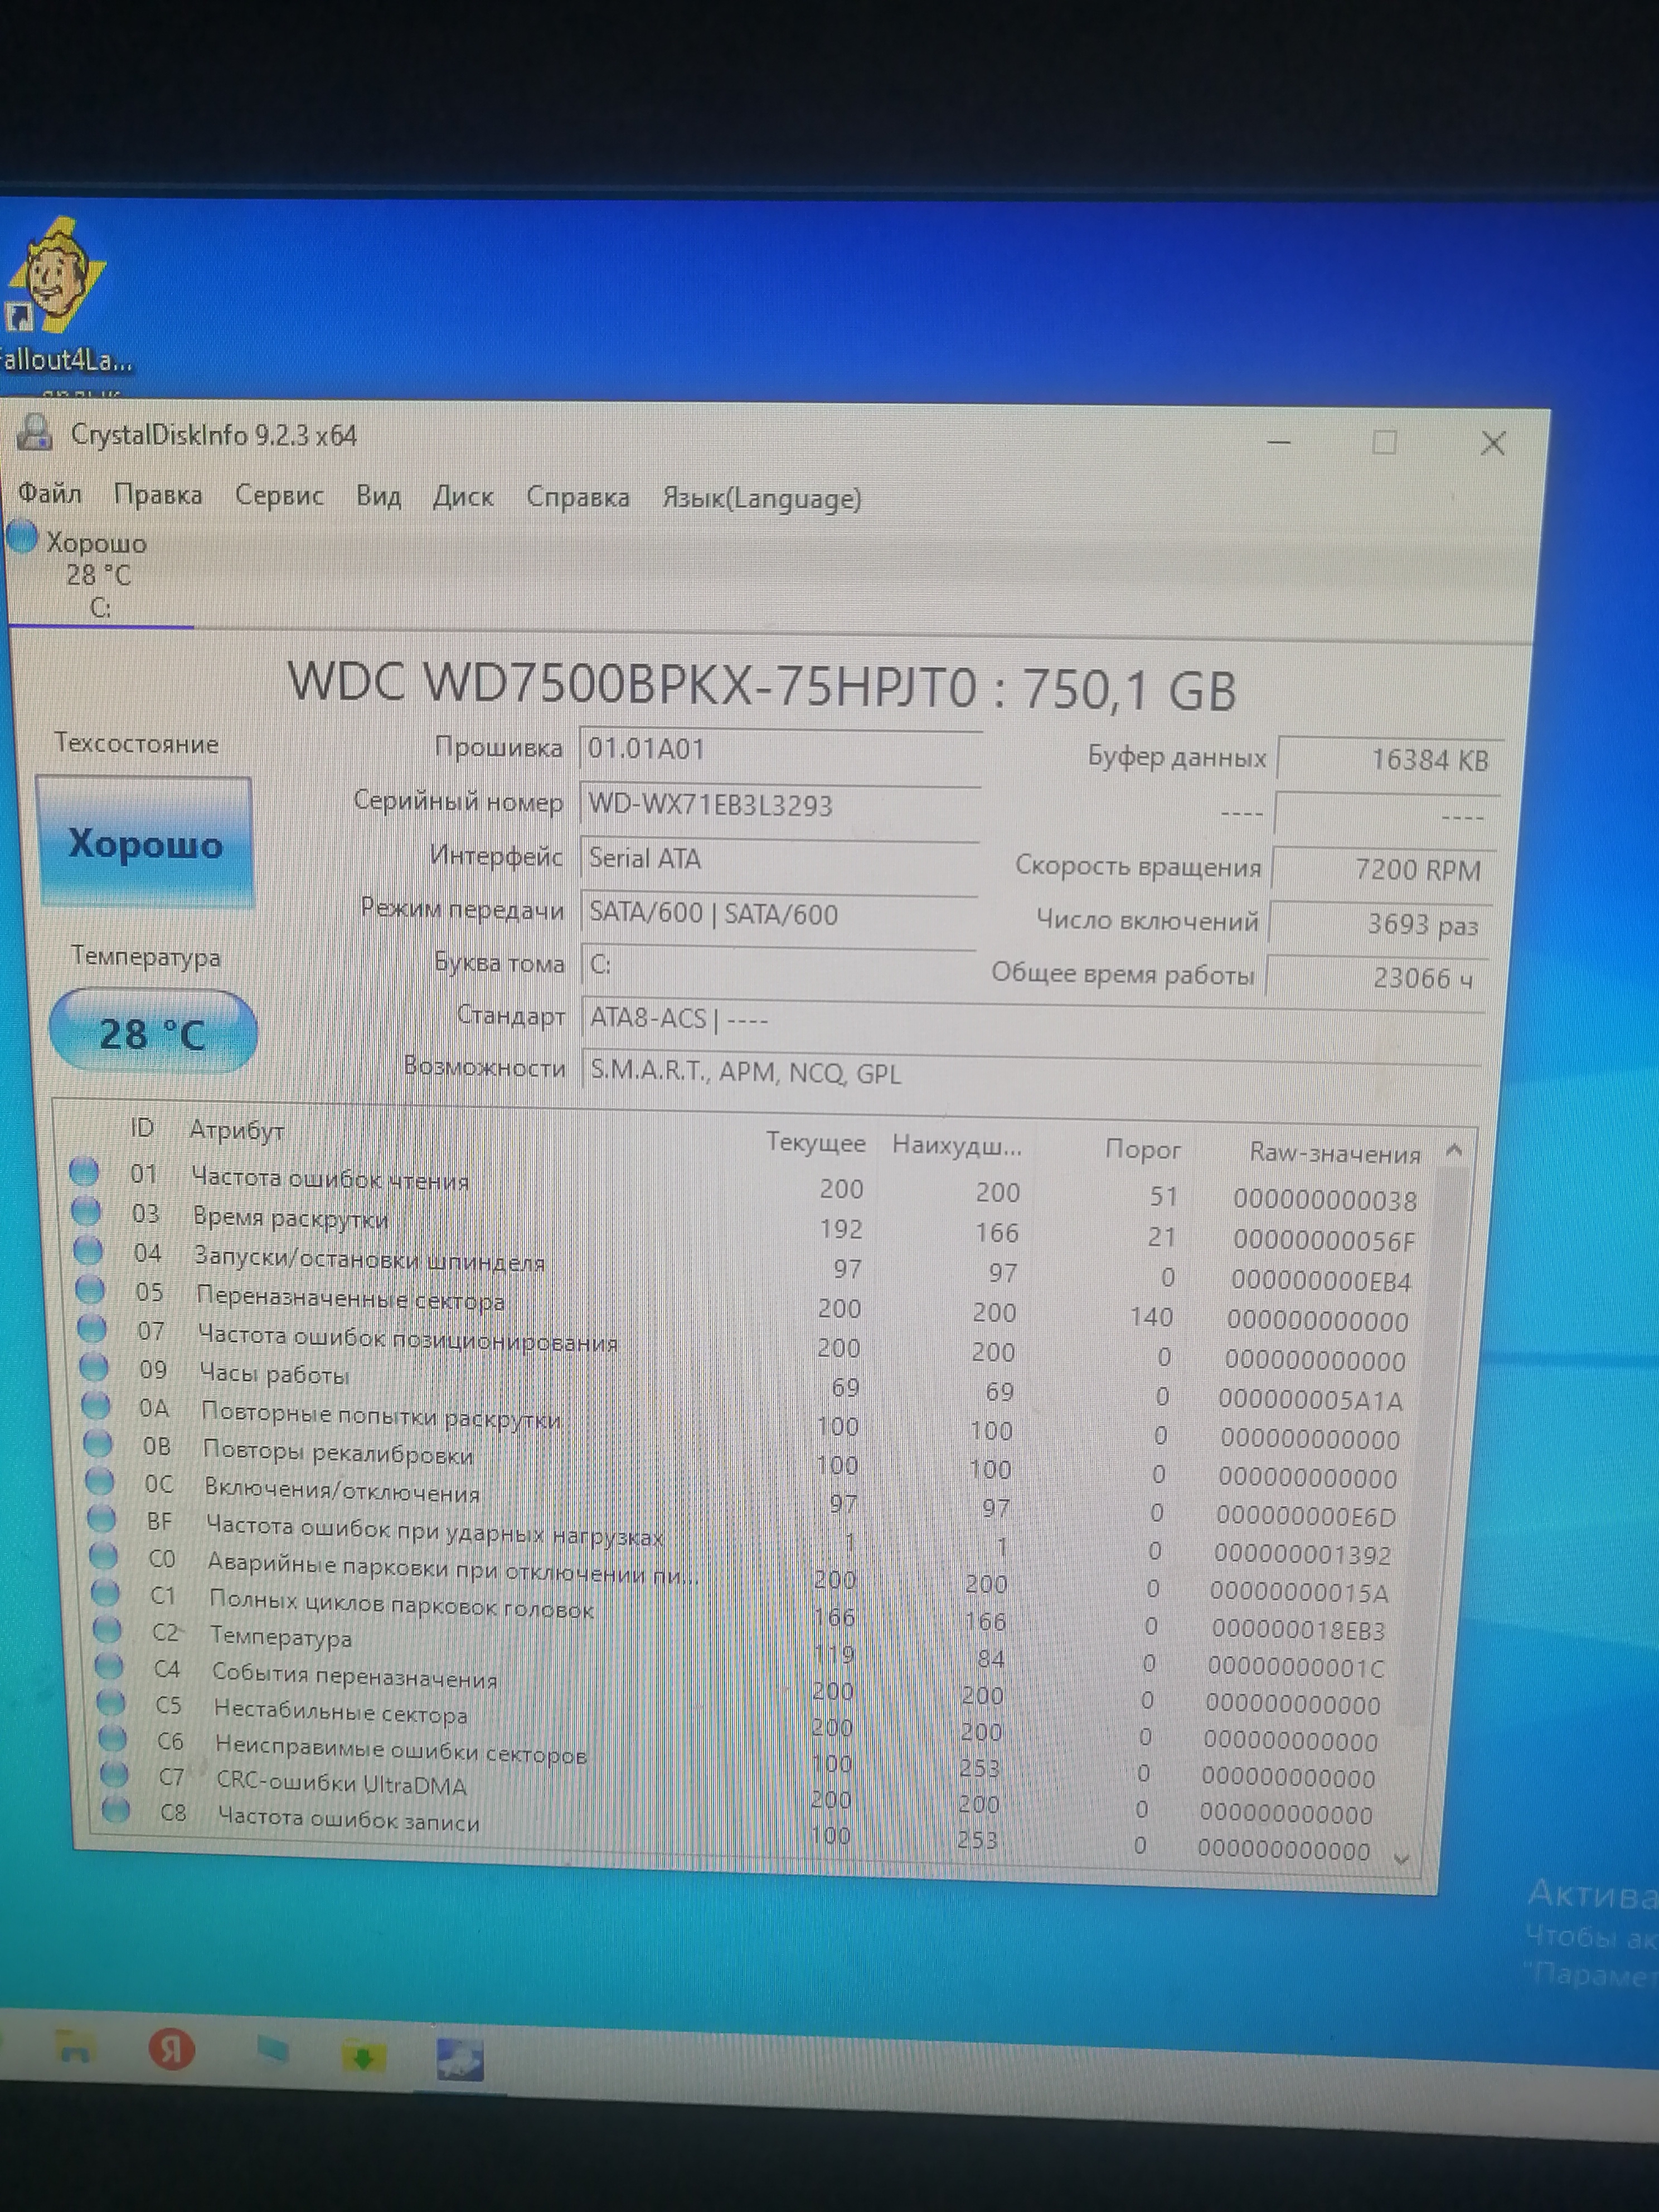The image size is (1659, 2212).
Task: Click the light-blue taskbar icon after Yandex
Action: tap(272, 2050)
